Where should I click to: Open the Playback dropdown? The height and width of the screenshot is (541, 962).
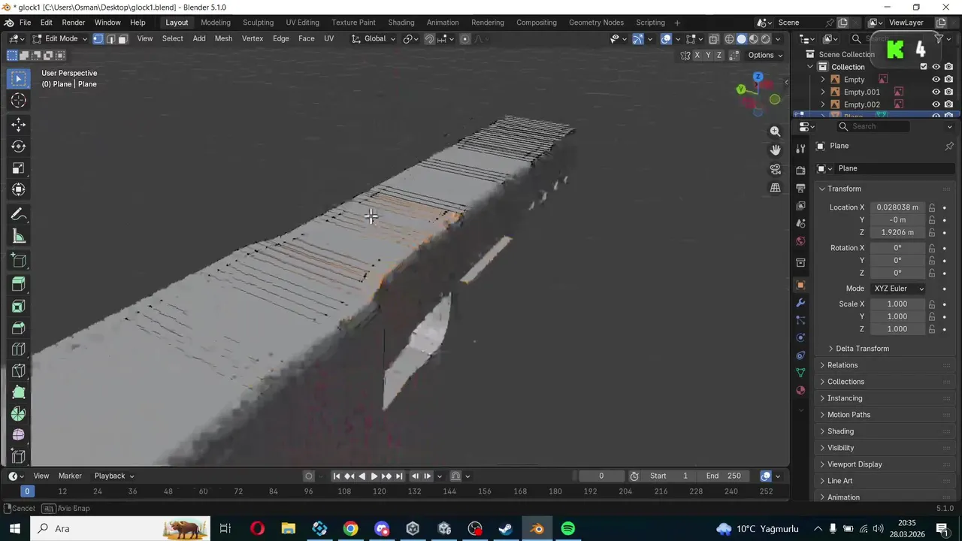[x=114, y=476]
